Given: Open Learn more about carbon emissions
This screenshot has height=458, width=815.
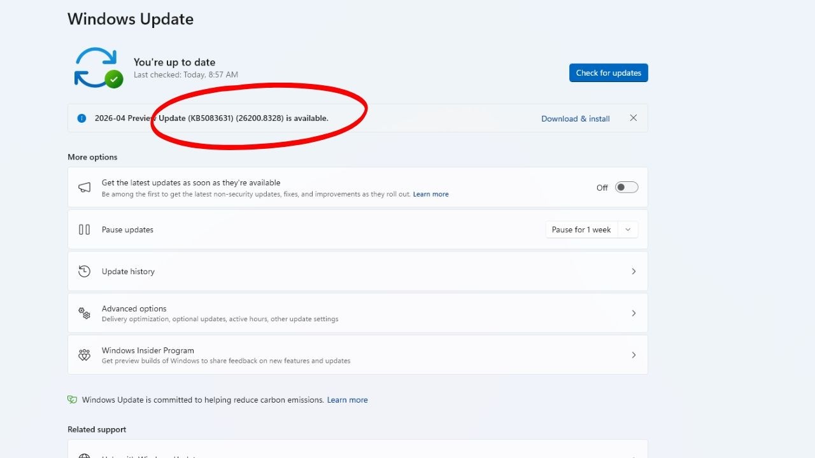Looking at the screenshot, I should tap(347, 400).
